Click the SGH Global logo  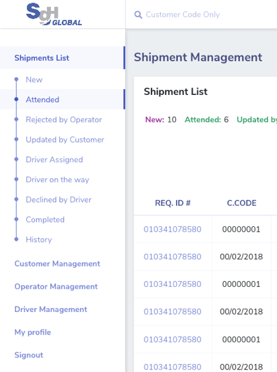(x=54, y=15)
